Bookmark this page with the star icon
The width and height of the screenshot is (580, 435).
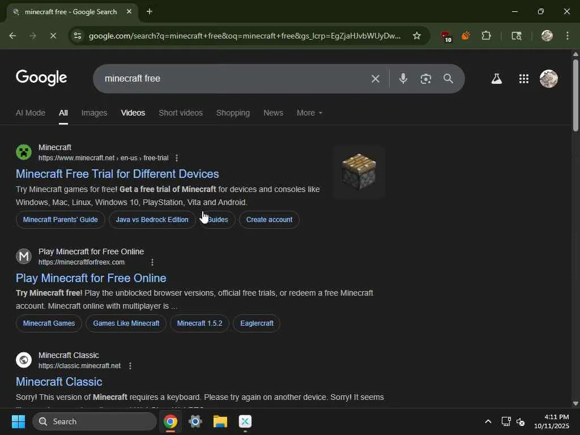(x=417, y=36)
